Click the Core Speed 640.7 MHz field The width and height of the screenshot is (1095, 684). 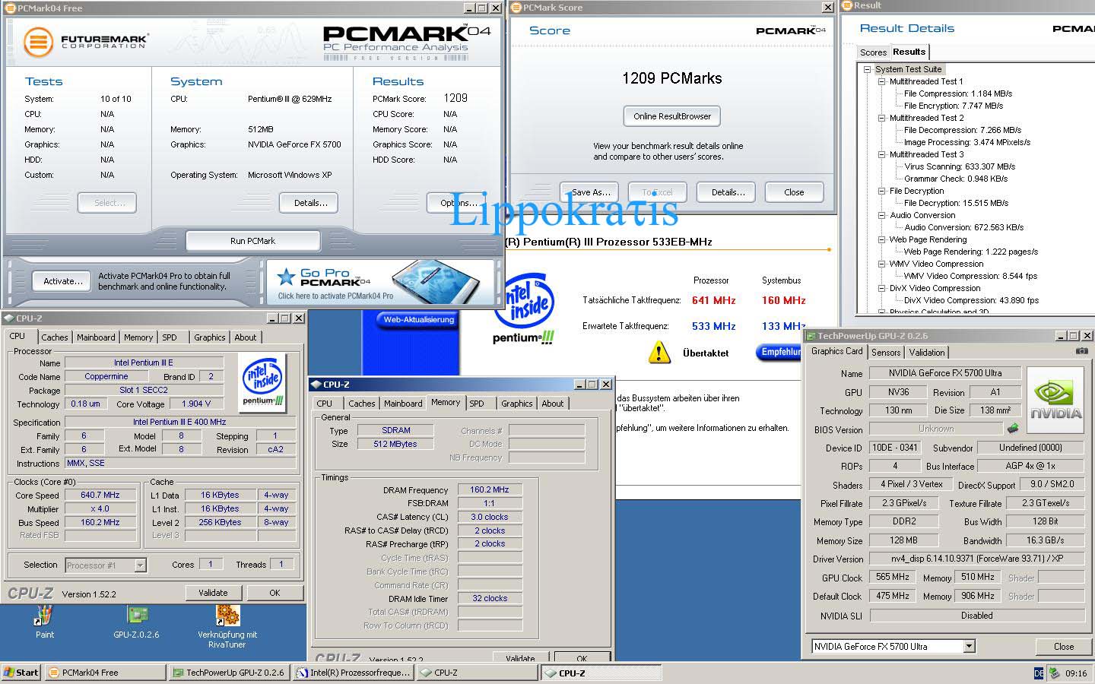[x=101, y=495]
